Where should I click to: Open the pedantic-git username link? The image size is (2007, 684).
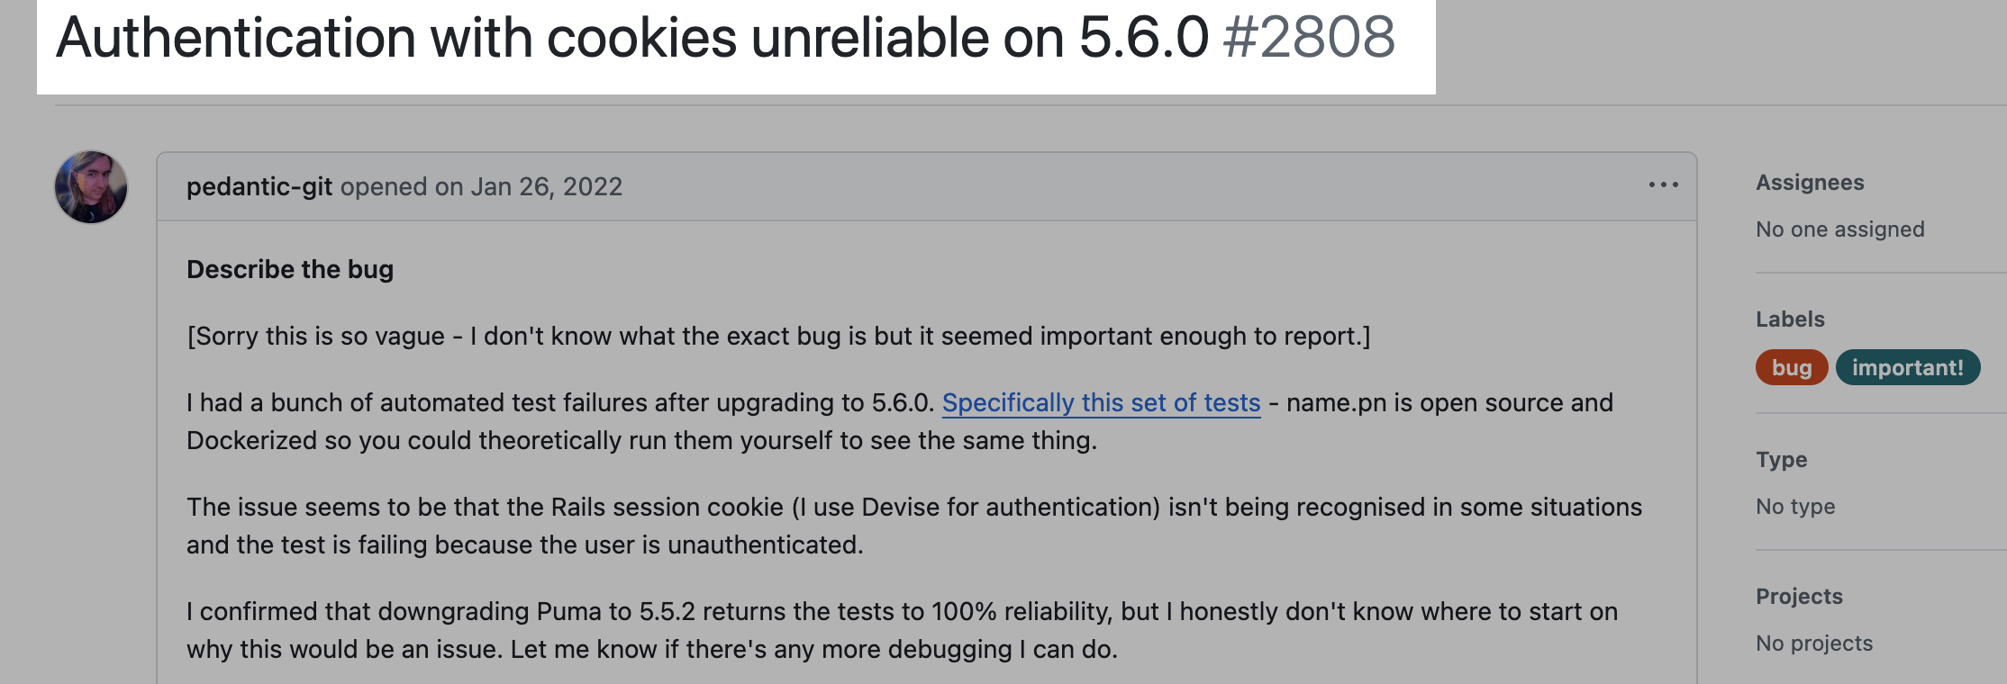259,186
